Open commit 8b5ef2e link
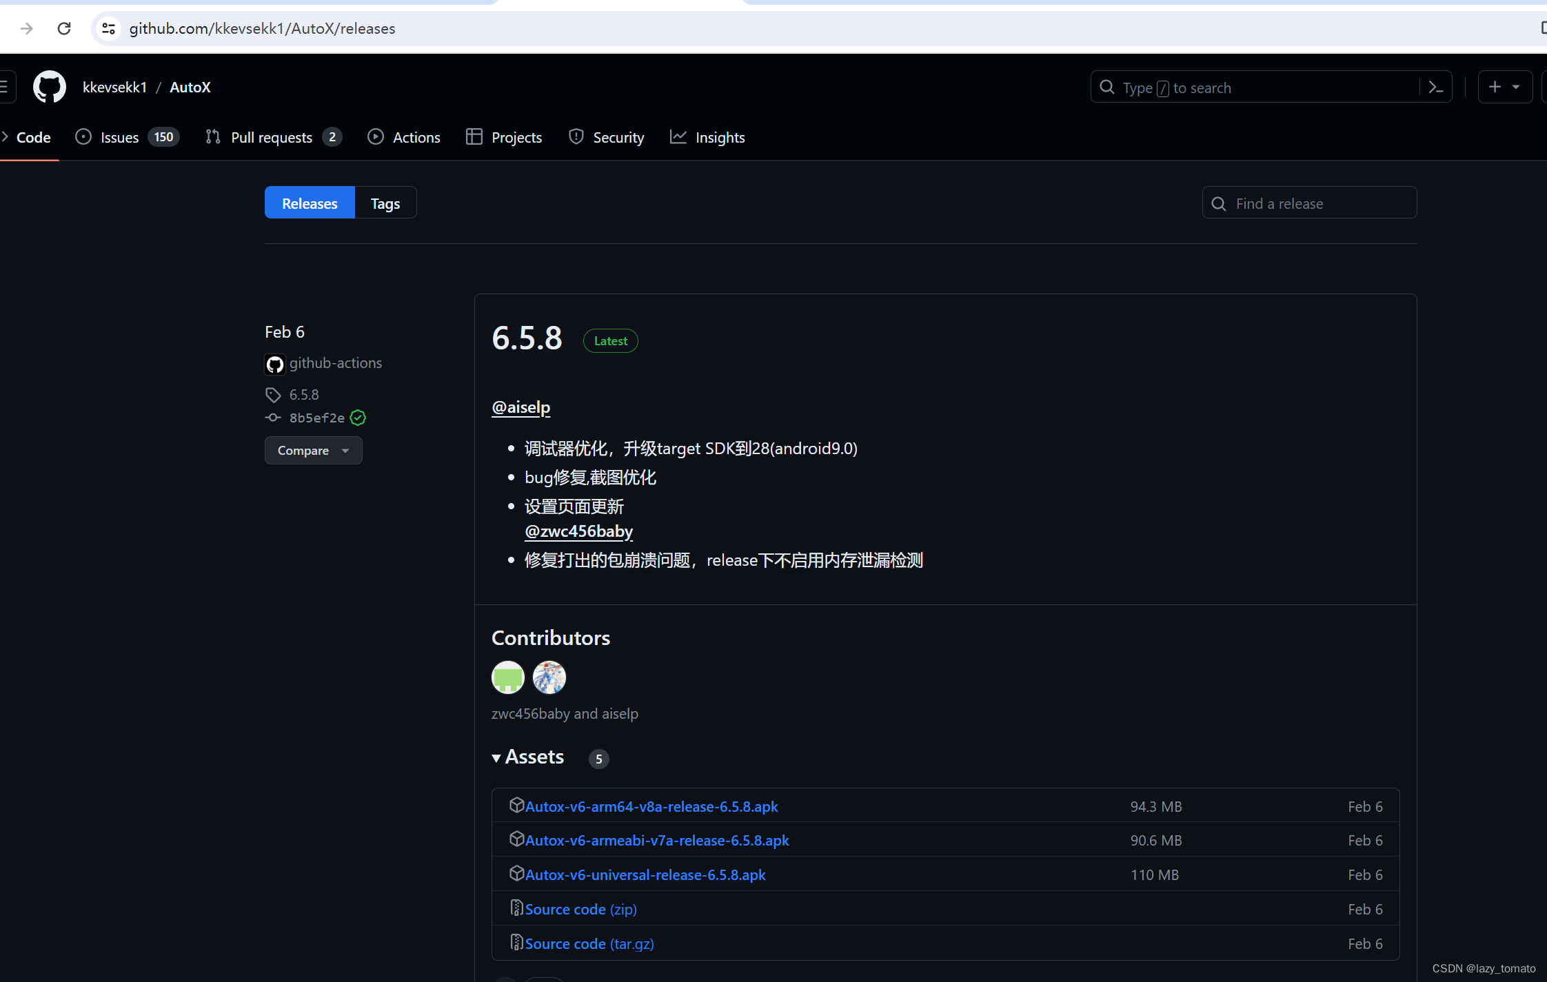This screenshot has width=1547, height=982. pos(316,418)
